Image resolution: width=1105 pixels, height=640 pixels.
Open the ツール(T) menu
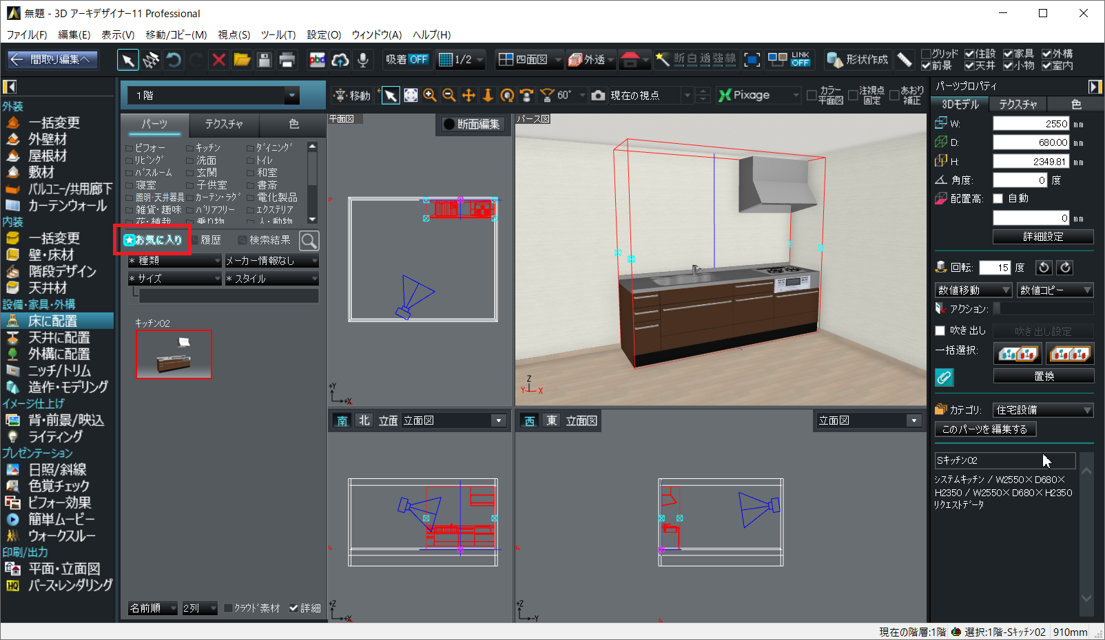click(x=278, y=34)
